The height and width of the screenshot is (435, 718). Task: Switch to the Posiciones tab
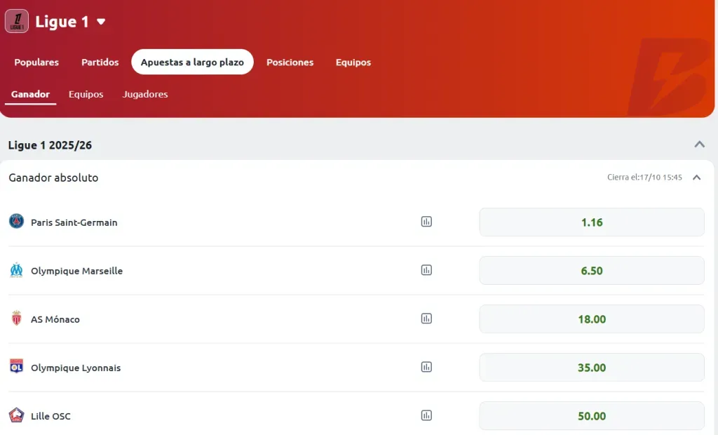(290, 62)
